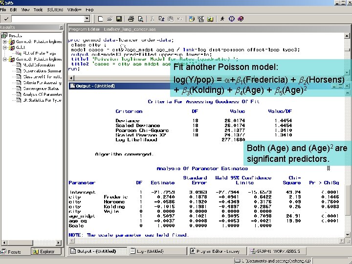
Task: Close the Results panel with its X
Action: click(61, 27)
